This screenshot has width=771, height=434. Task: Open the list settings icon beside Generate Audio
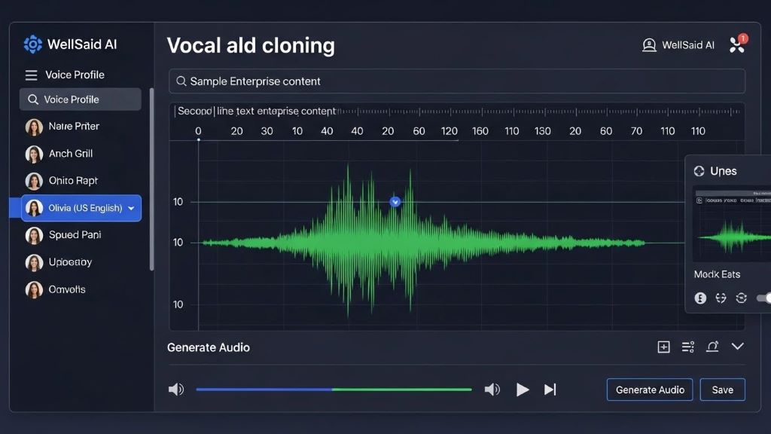click(688, 347)
